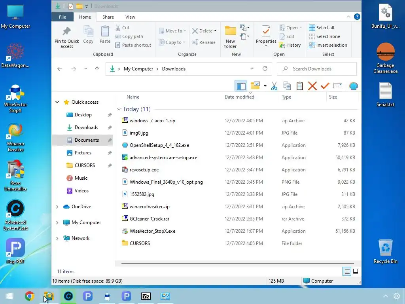Click Invert selection

pyautogui.click(x=328, y=45)
